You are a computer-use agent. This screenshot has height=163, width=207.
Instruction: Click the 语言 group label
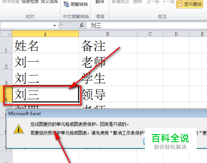tap(100, 17)
